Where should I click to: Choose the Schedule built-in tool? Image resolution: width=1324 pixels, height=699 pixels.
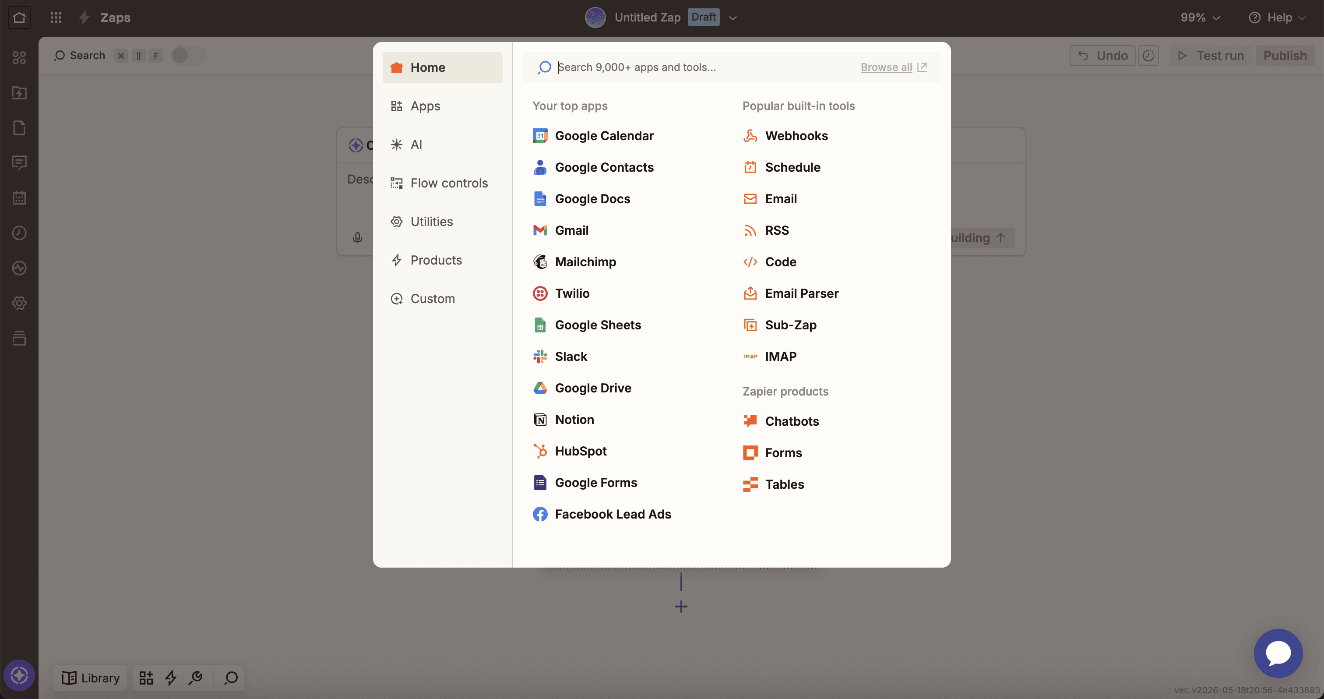pyautogui.click(x=781, y=168)
